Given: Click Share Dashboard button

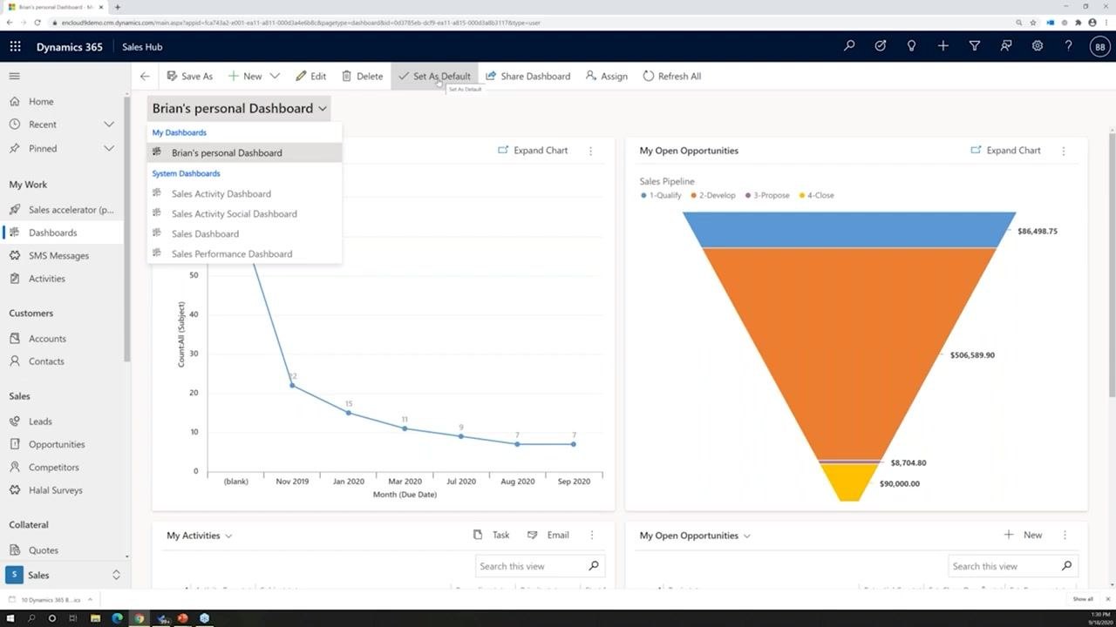Looking at the screenshot, I should (527, 76).
